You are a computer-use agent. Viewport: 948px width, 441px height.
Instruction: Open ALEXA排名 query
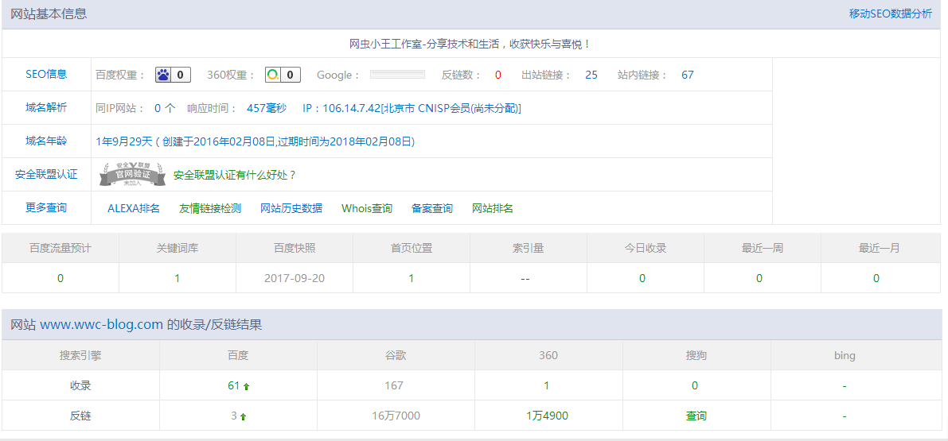(134, 208)
